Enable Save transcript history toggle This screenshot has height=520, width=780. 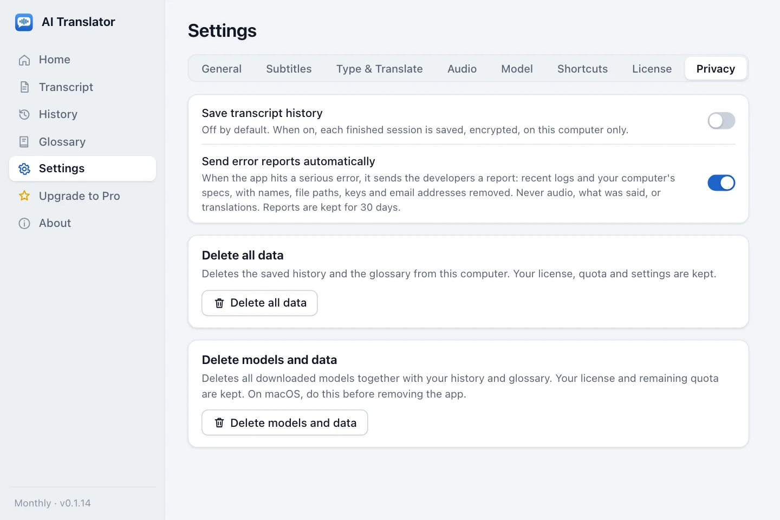[x=721, y=121]
